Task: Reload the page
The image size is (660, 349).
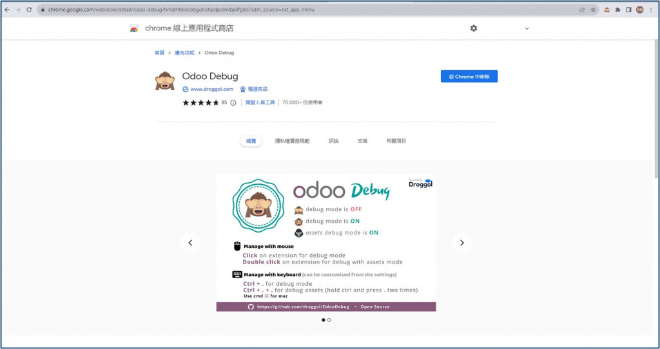Action: pyautogui.click(x=29, y=10)
